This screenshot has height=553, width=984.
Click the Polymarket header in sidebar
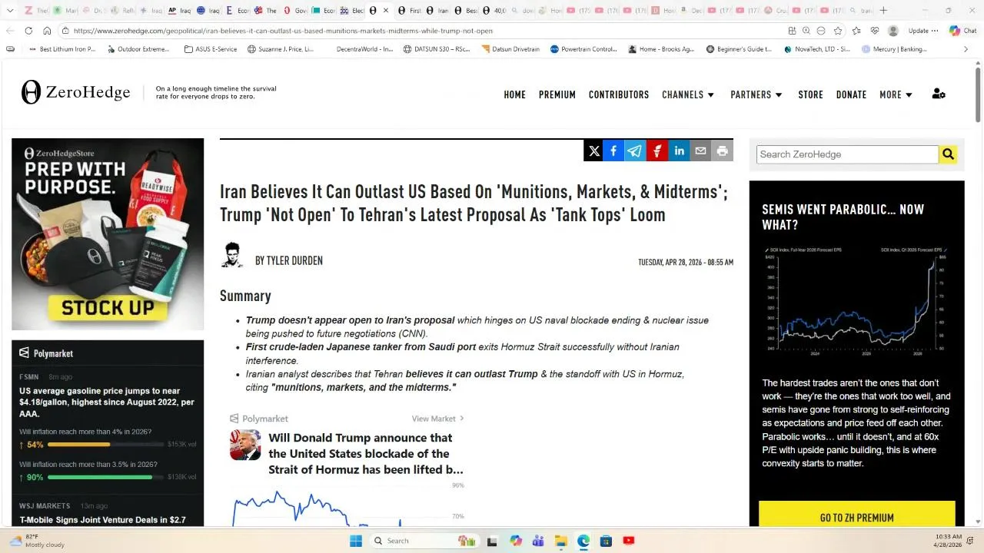tap(46, 353)
